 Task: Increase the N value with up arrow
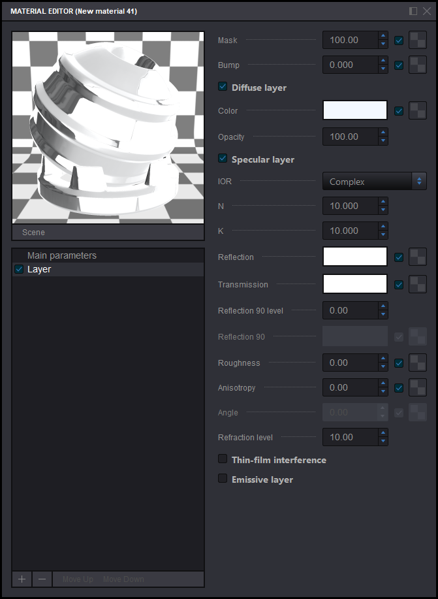coord(383,202)
